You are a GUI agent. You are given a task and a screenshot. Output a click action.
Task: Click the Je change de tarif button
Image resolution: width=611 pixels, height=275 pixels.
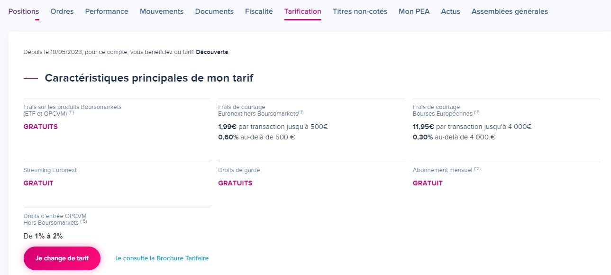62,258
